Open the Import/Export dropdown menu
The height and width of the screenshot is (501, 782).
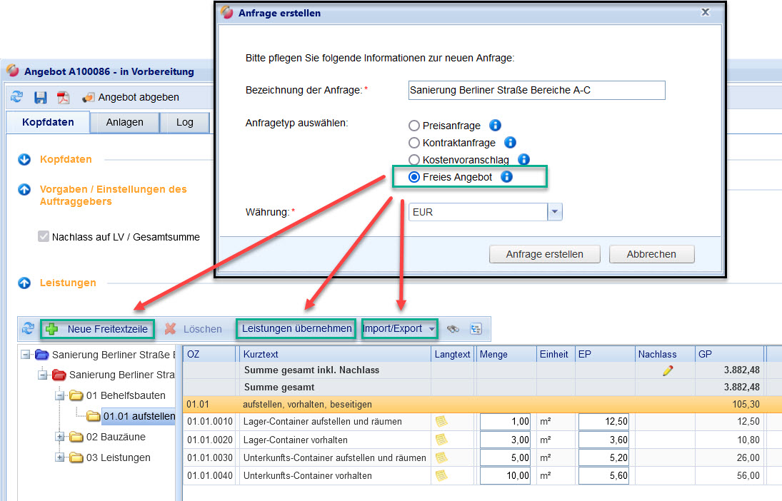pyautogui.click(x=399, y=329)
